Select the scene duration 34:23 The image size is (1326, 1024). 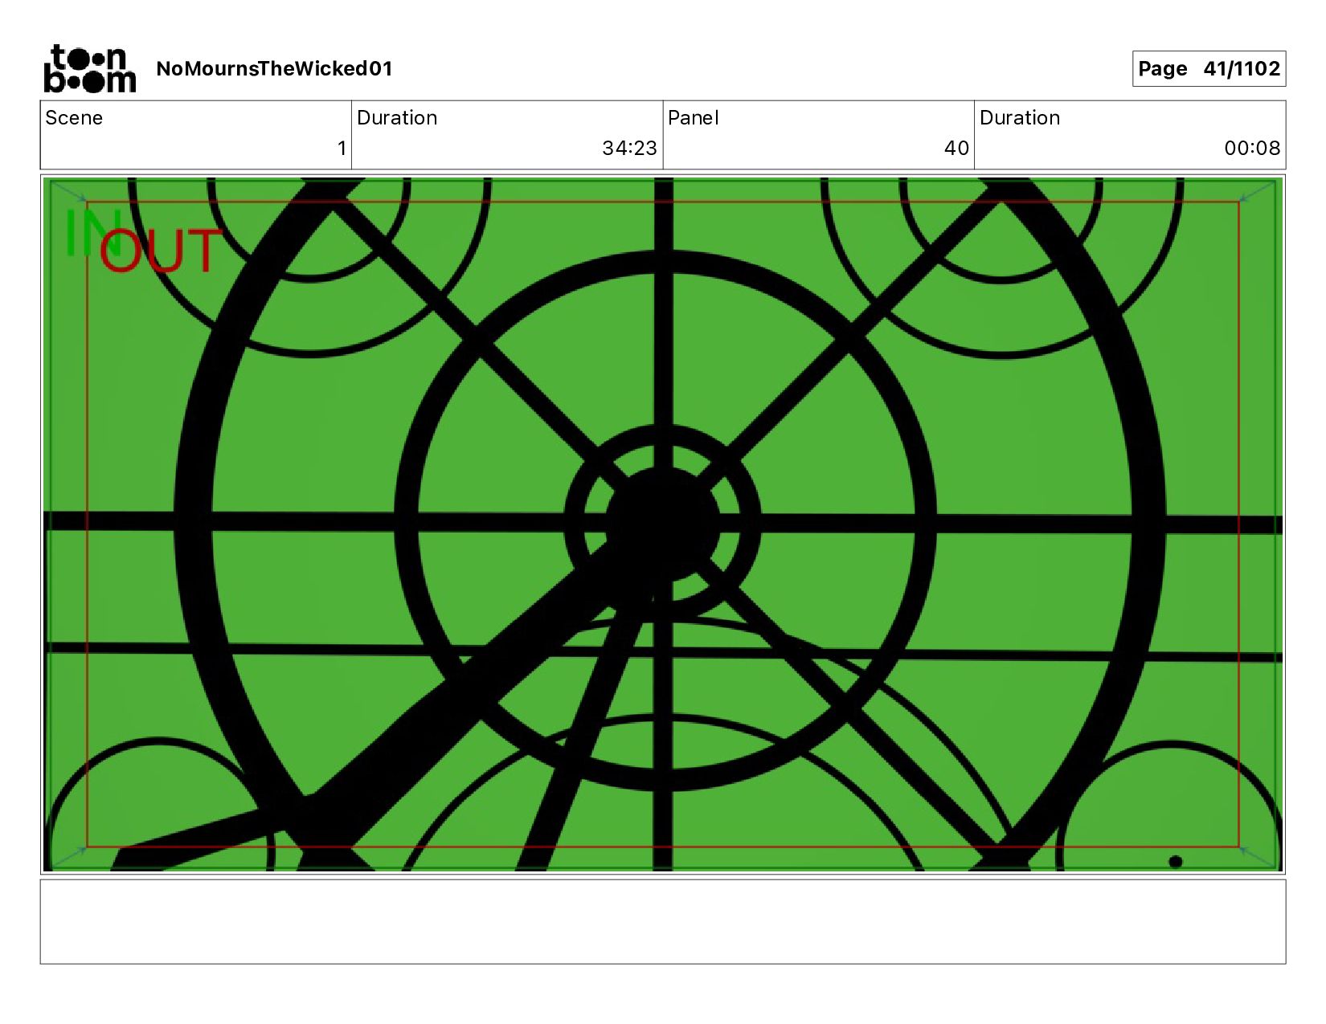coord(629,148)
